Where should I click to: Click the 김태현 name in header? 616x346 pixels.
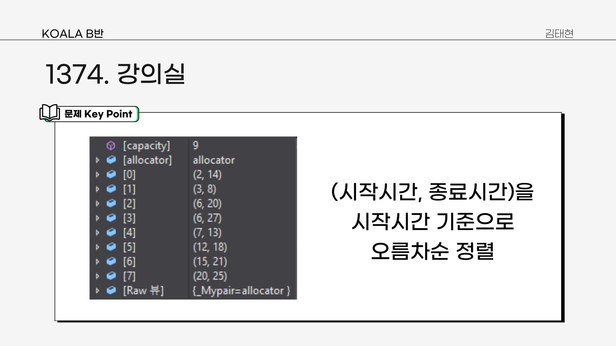(x=559, y=33)
